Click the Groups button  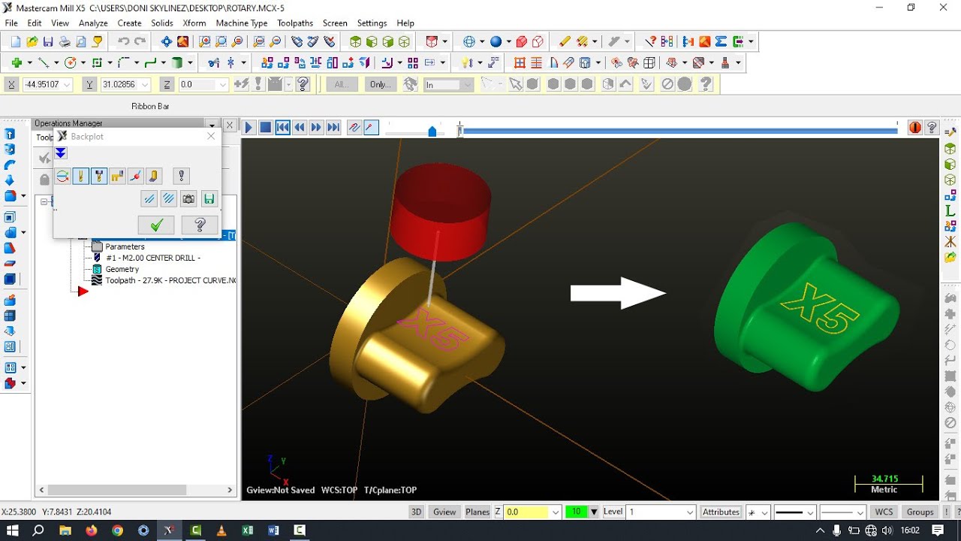[920, 512]
